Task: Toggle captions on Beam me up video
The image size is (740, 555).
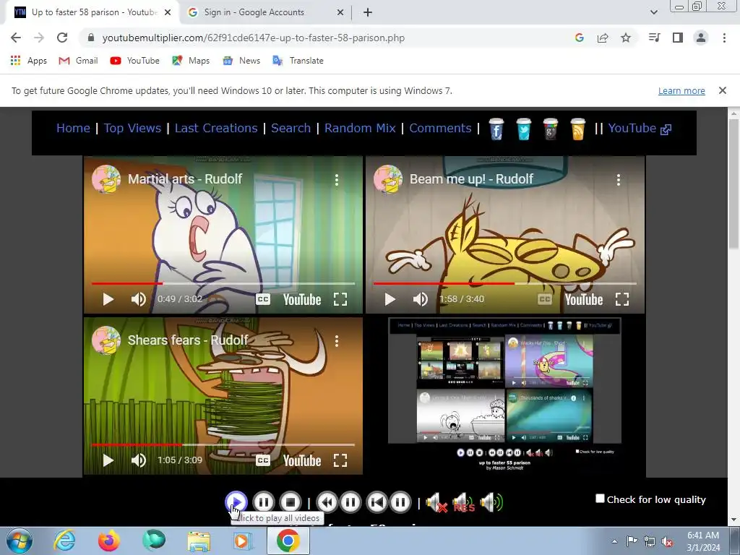Action: pyautogui.click(x=545, y=299)
